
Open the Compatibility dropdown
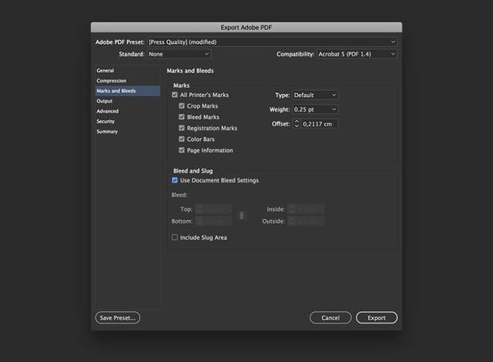[357, 54]
